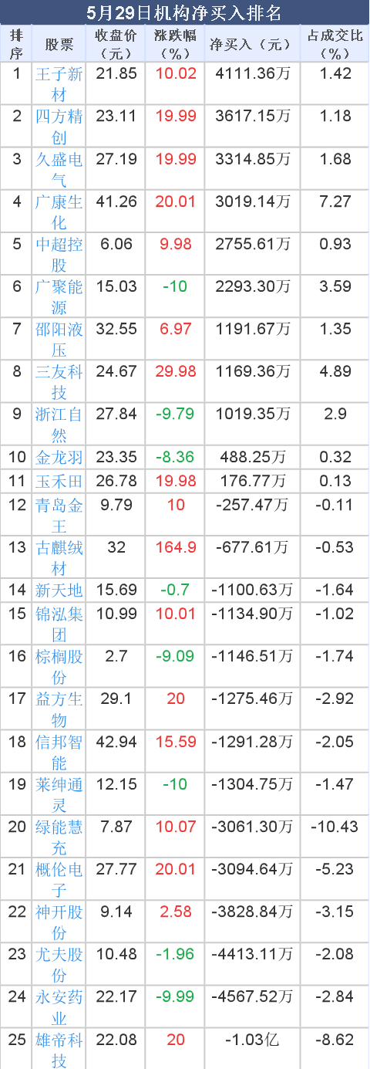Select the 新天地 stock link

pos(59,591)
